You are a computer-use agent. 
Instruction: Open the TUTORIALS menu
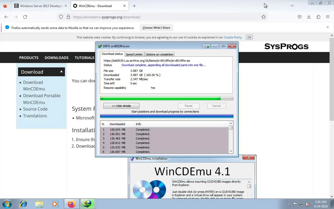85,58
